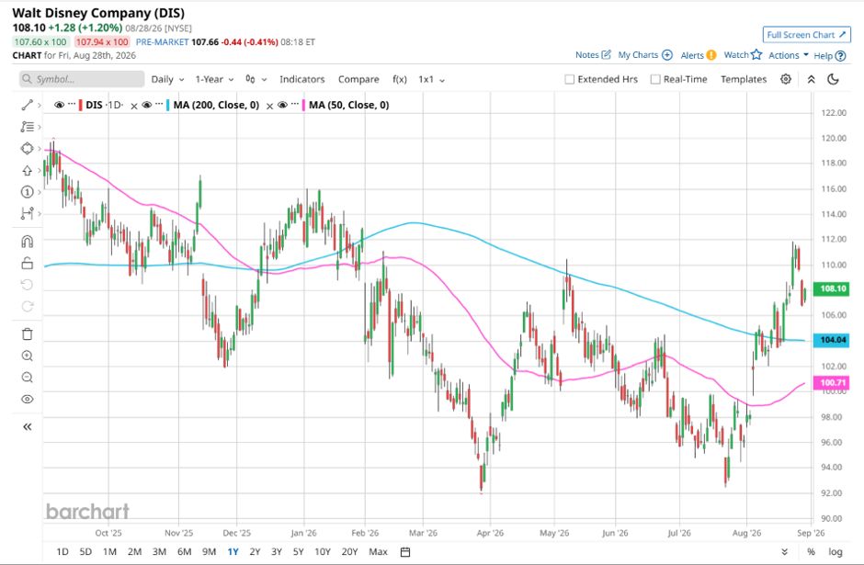This screenshot has height=565, width=864.
Task: Activate the magnet snap tool
Action: (x=27, y=242)
